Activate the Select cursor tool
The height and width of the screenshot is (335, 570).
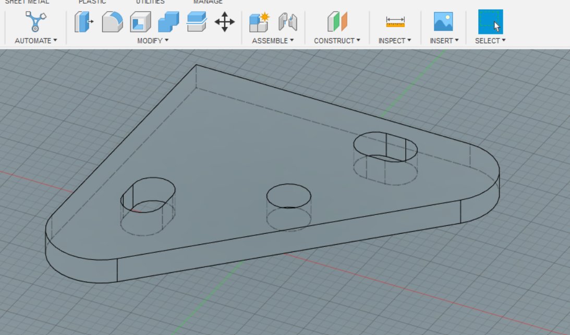point(490,22)
